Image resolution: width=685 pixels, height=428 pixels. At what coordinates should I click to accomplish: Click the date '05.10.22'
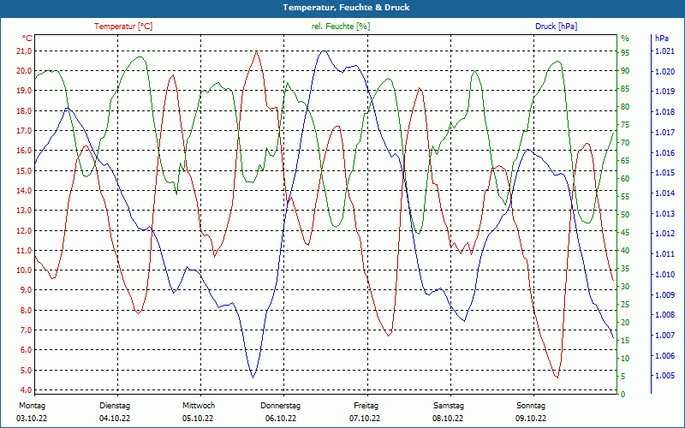click(x=198, y=419)
